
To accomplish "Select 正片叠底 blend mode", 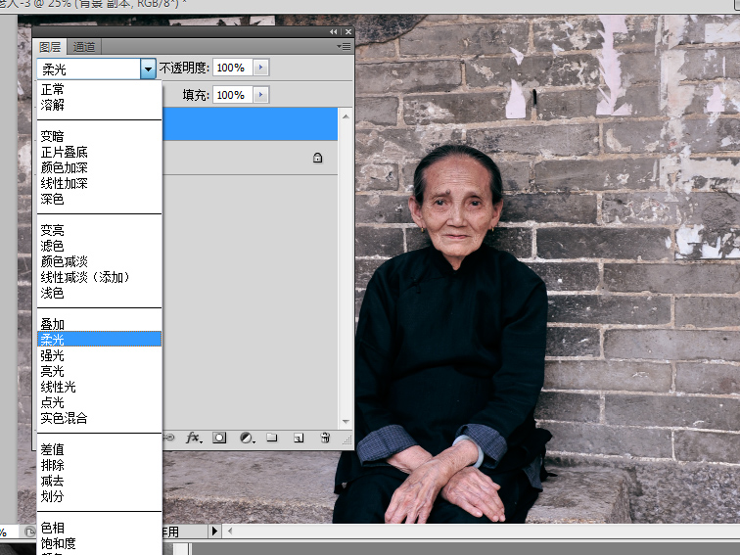I will point(64,152).
